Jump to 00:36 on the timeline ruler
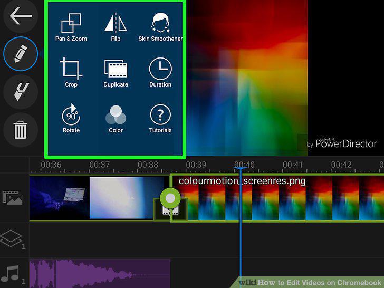Screen dimensions: 384x288 tap(51, 165)
